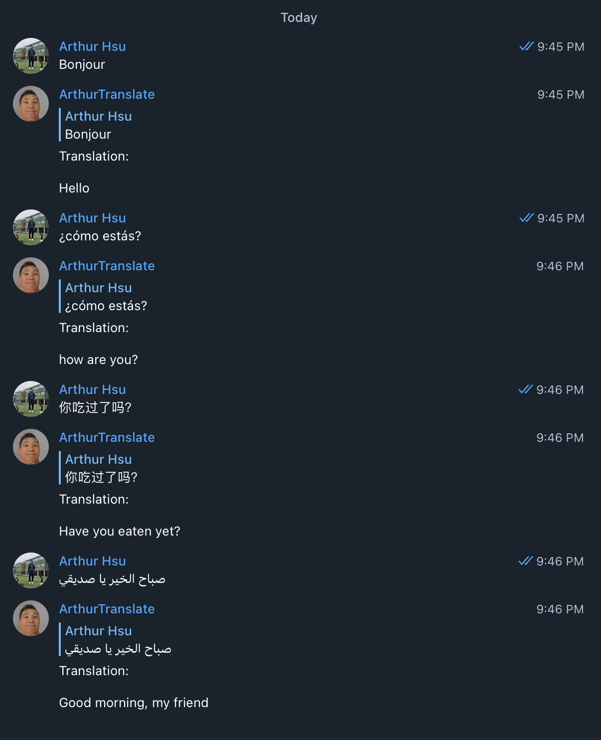
Task: Click the Hello translation text
Action: [x=74, y=188]
